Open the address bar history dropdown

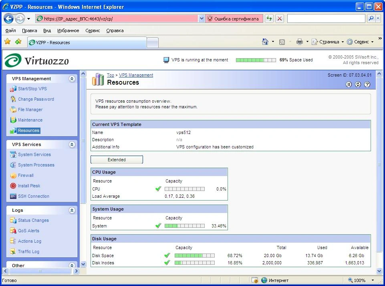[202, 19]
